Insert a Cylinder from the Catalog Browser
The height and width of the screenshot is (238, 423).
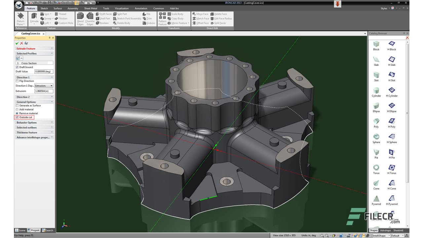(x=376, y=91)
